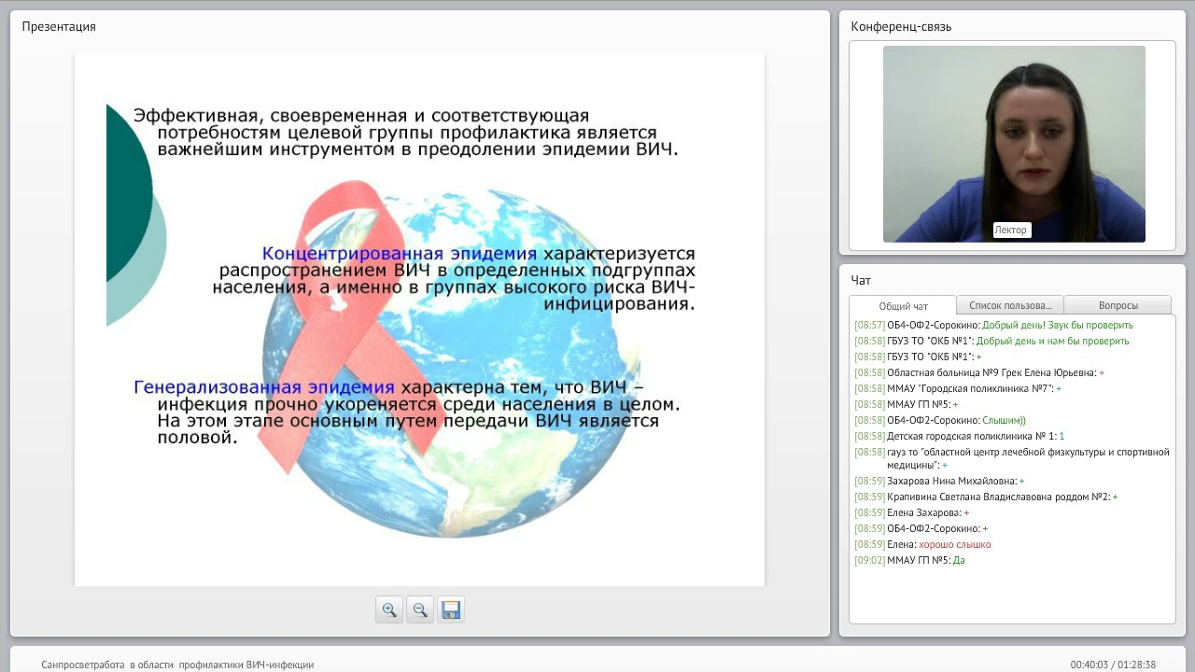Select the ГБУЗ ТО "ОКБ №1" Добрый день message
1195x672 pixels.
pyautogui.click(x=992, y=341)
